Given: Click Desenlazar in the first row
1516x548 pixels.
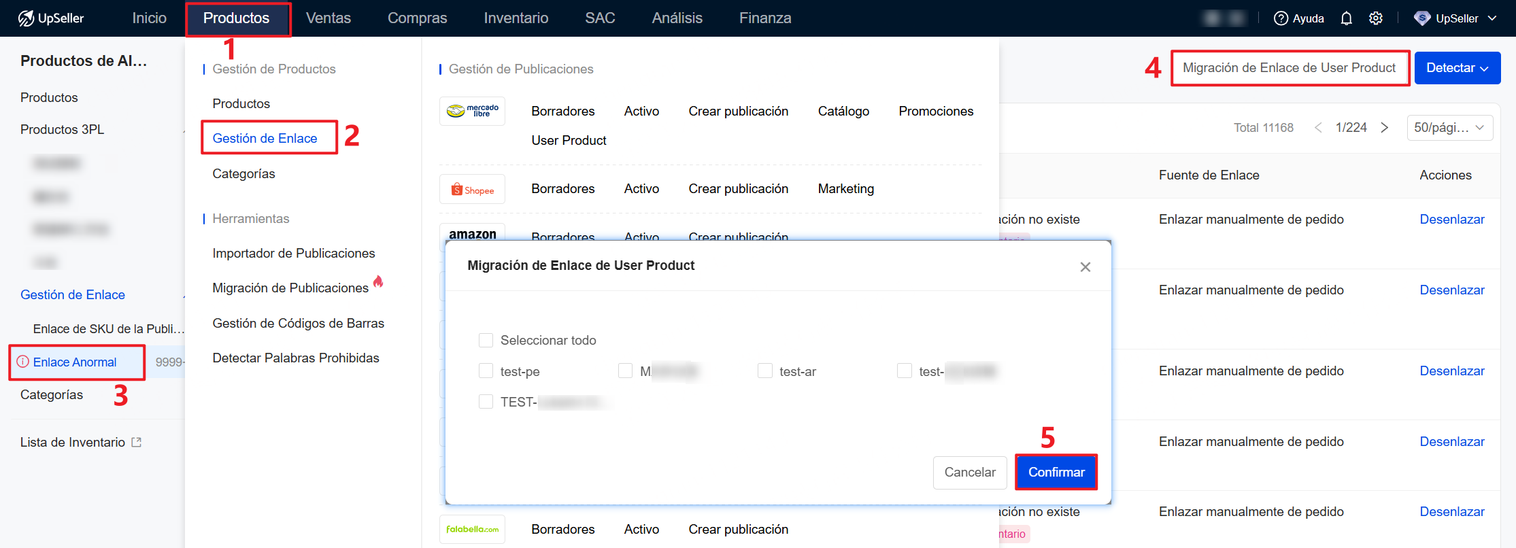Looking at the screenshot, I should (1452, 219).
